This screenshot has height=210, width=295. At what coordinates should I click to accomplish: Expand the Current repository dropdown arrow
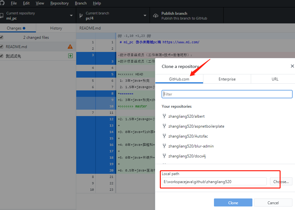(71, 15)
